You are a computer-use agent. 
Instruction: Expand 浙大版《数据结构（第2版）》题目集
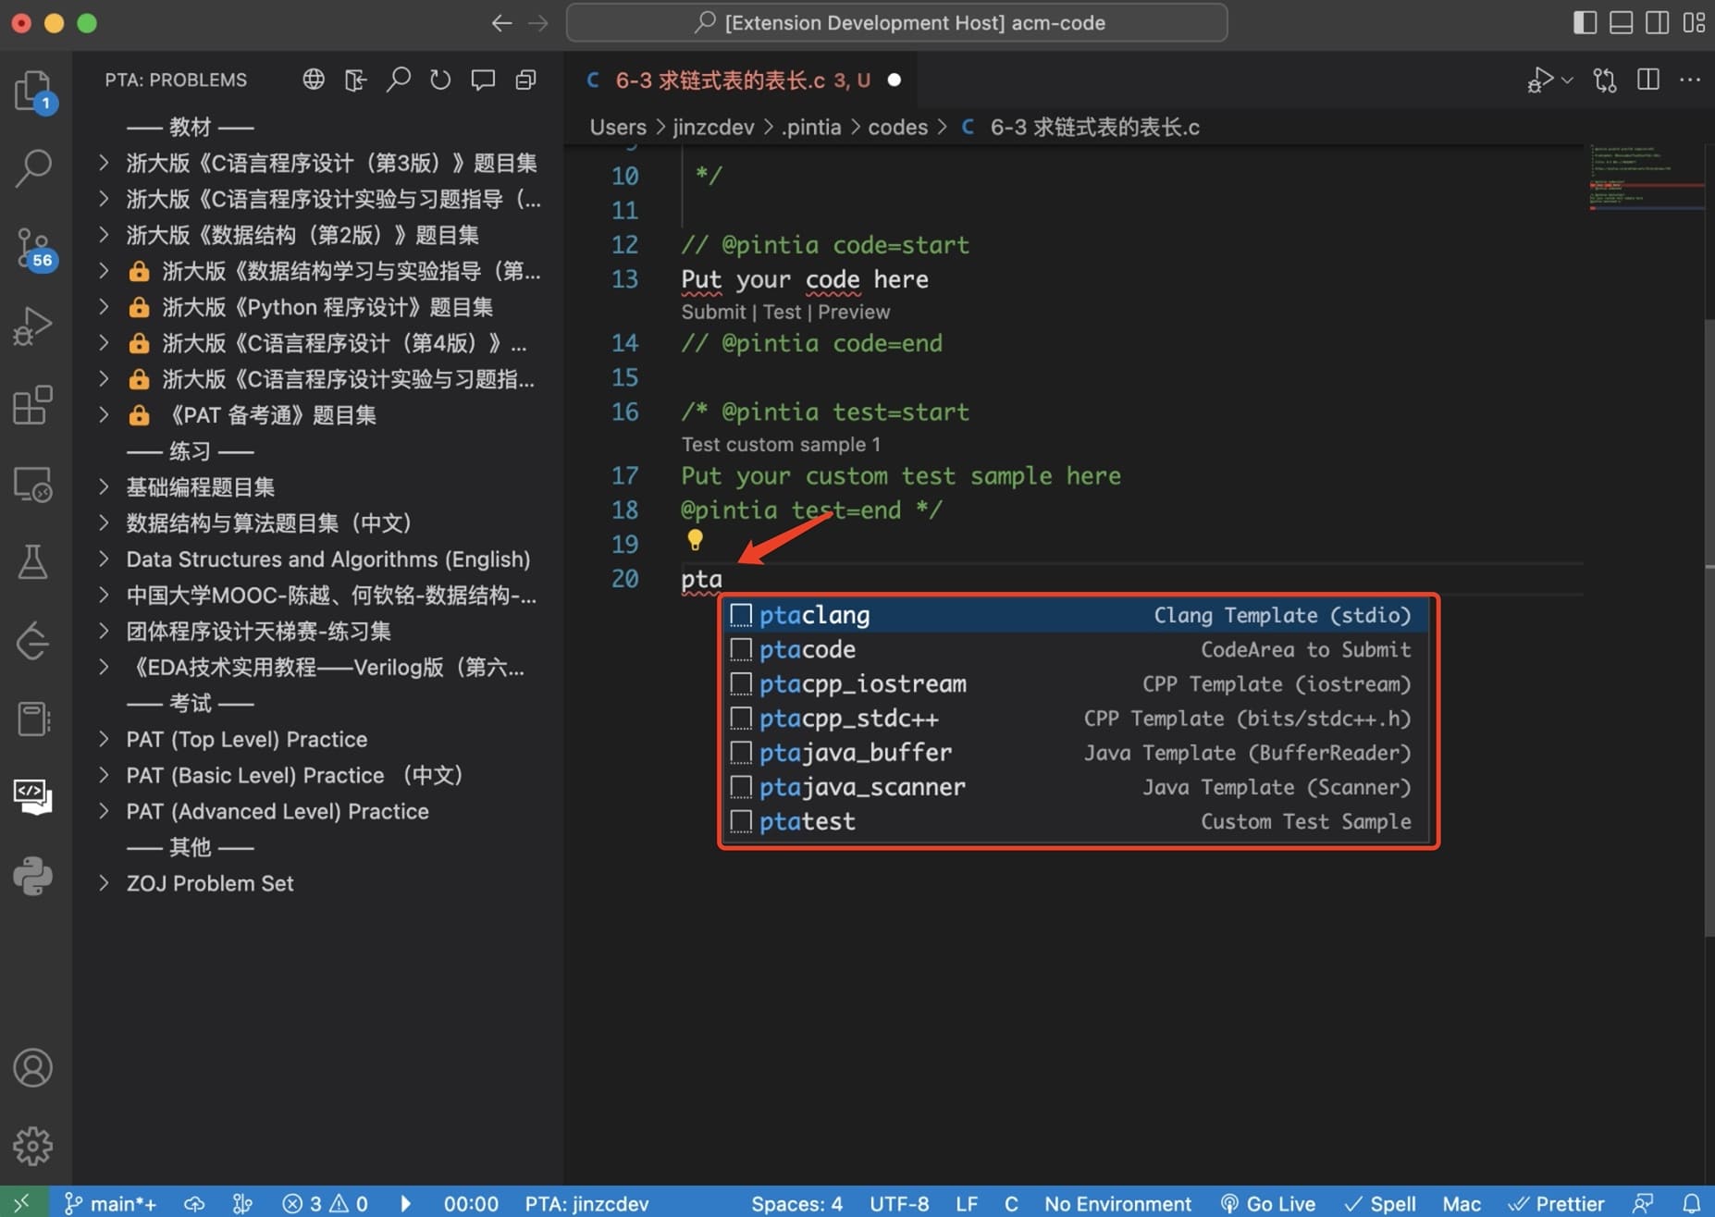104,235
